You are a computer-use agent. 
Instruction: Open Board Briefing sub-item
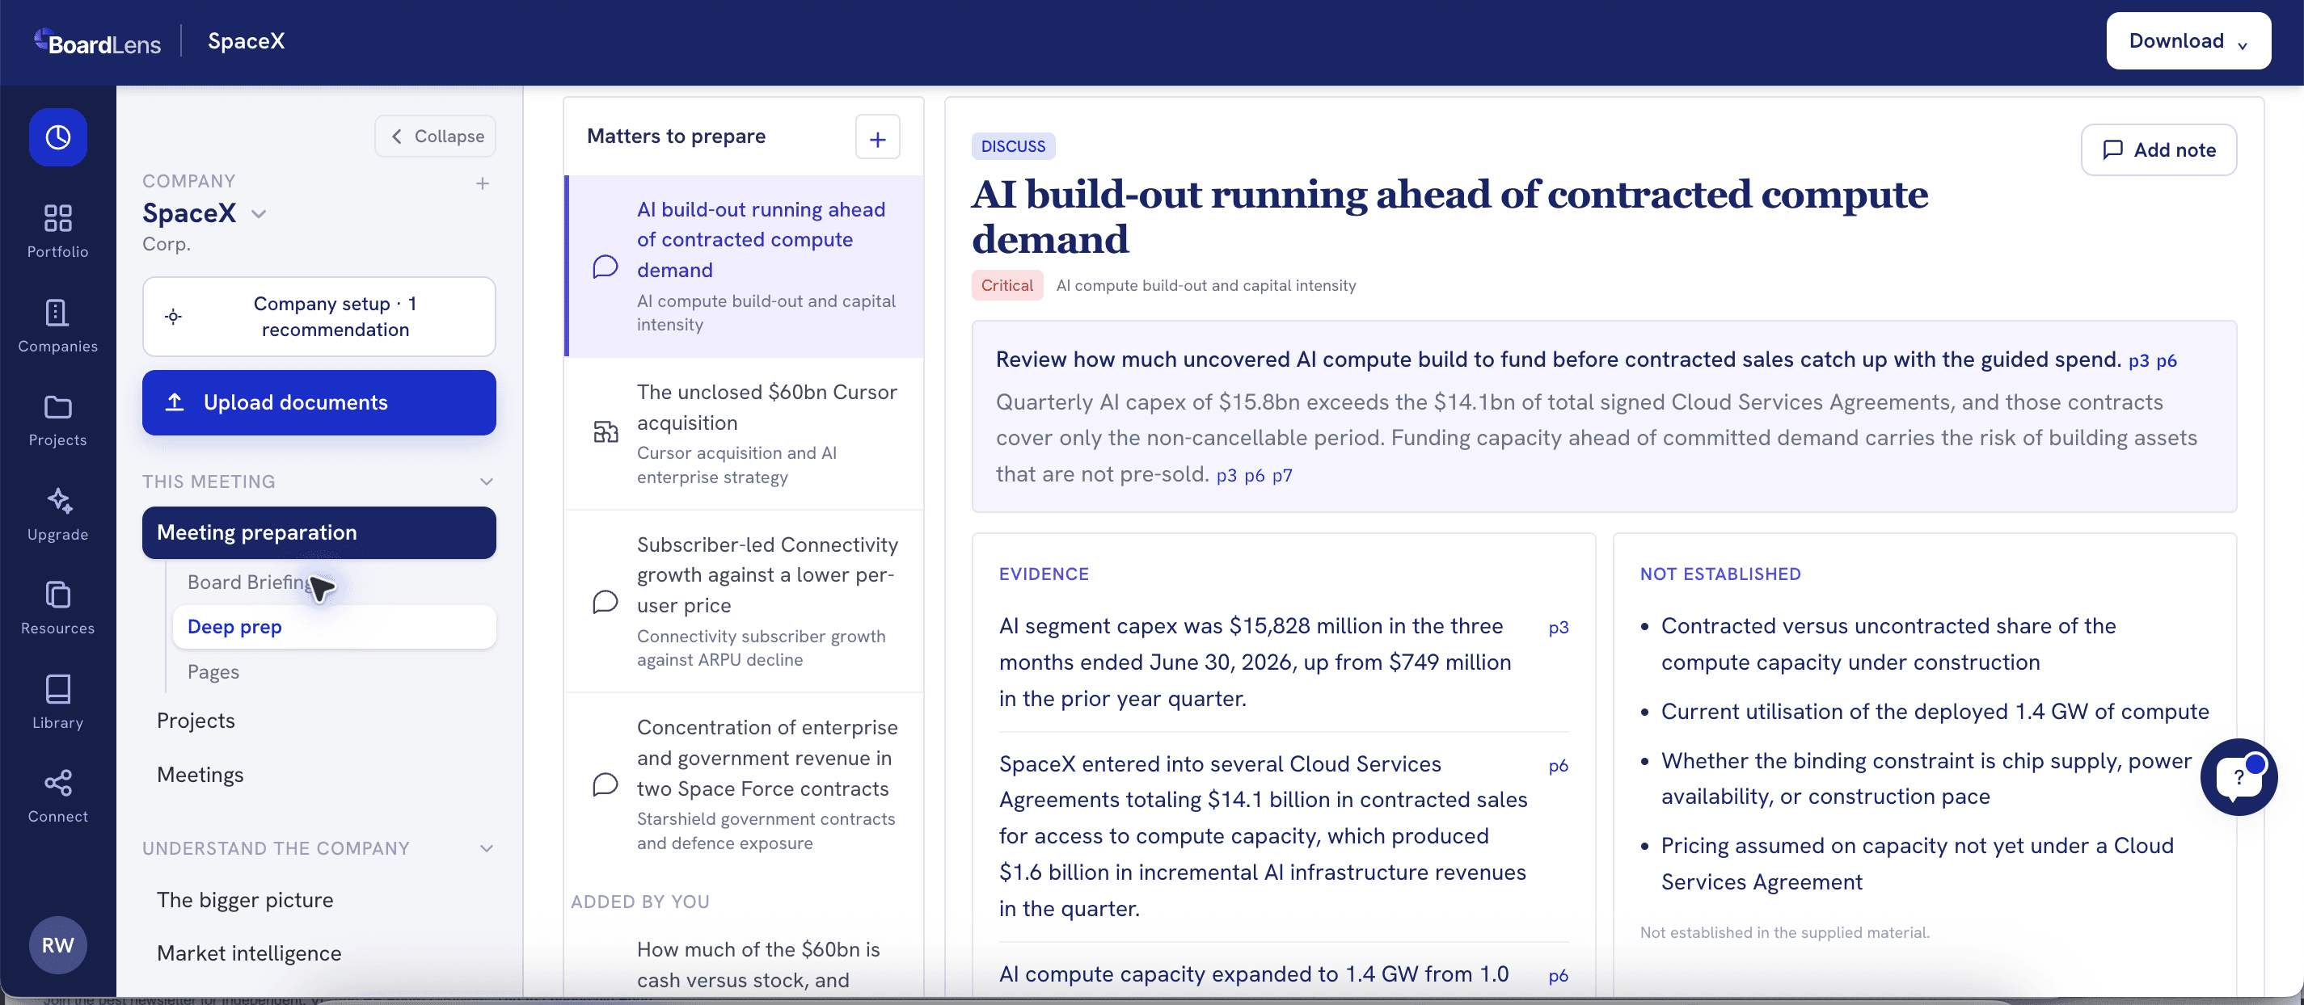(x=251, y=582)
